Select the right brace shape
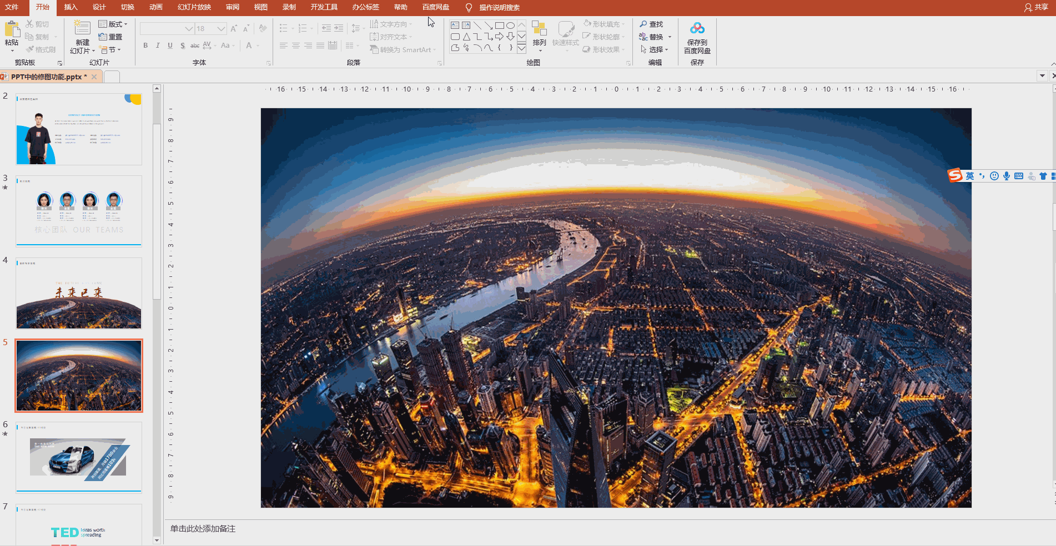Viewport: 1056px width, 546px height. coord(510,48)
